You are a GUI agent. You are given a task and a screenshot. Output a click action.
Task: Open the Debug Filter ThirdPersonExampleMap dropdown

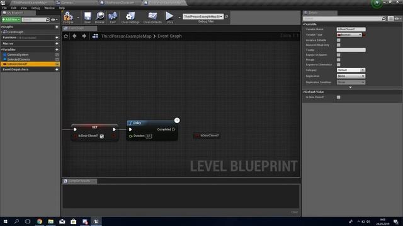[203, 16]
